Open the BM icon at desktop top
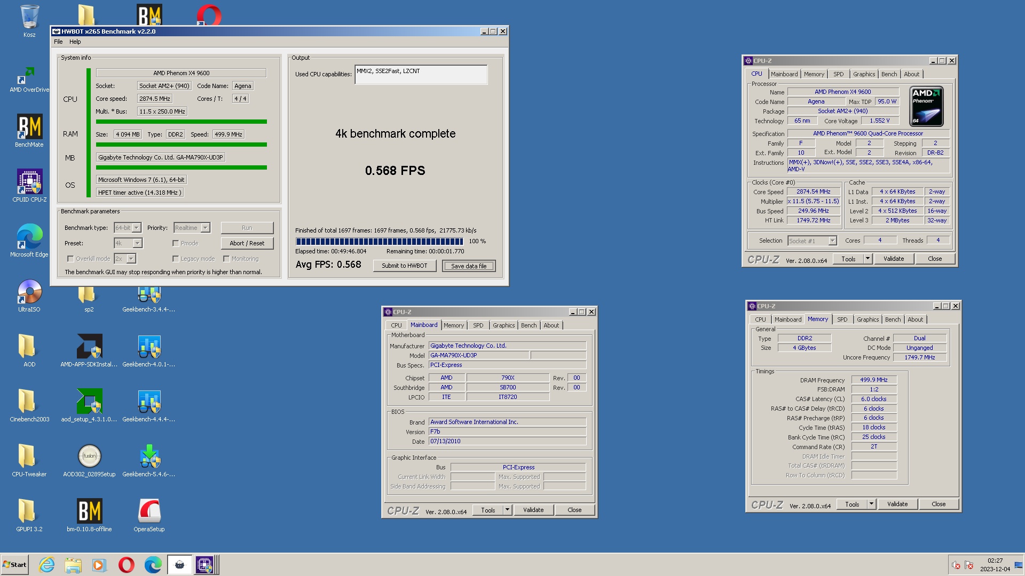 click(149, 15)
